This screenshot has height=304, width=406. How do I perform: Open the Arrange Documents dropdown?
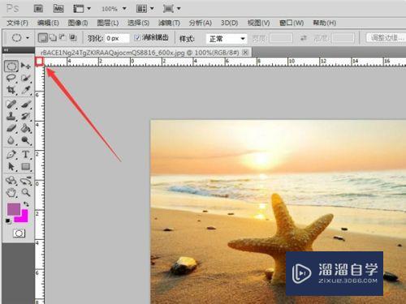(x=145, y=9)
